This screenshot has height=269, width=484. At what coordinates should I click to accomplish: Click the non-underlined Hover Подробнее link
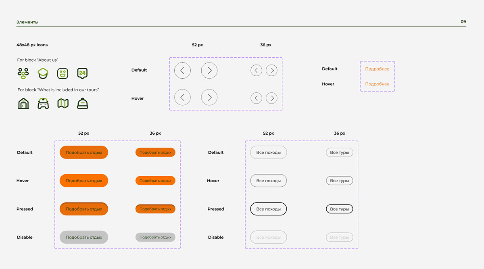click(377, 84)
